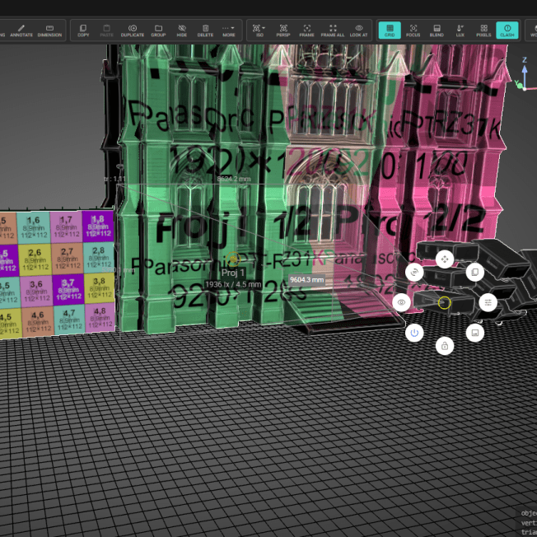
Task: Open the ISO view dropdown
Action: click(259, 30)
